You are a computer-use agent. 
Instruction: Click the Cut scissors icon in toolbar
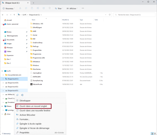[x=20, y=8]
